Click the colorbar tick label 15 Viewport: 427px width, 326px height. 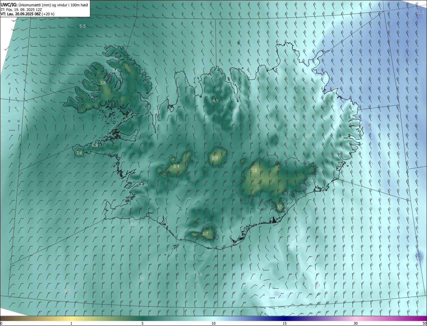[x=285, y=323]
